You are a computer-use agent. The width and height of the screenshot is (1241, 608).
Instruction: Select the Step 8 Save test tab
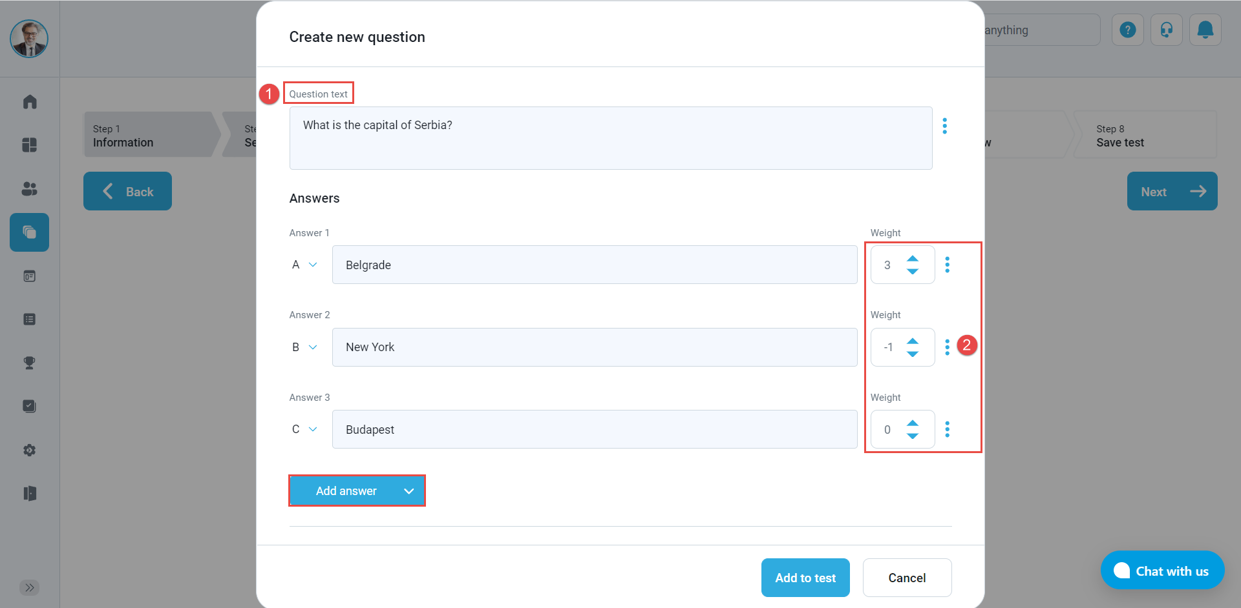click(x=1144, y=136)
